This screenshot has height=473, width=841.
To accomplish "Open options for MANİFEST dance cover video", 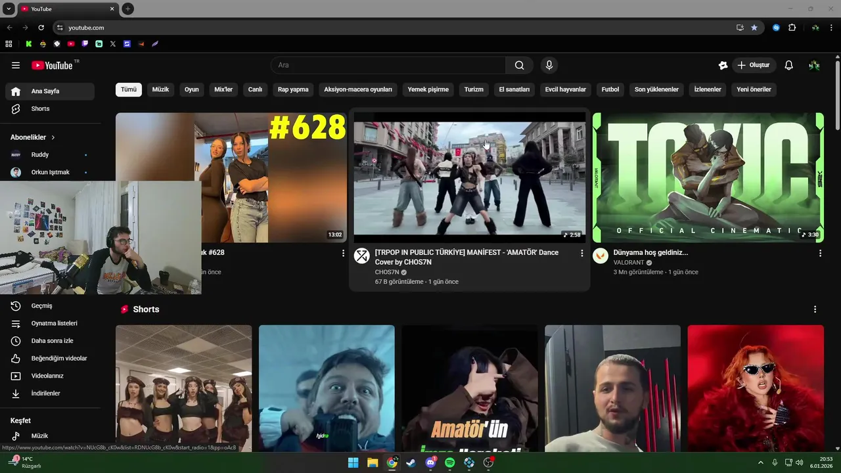I will (581, 253).
